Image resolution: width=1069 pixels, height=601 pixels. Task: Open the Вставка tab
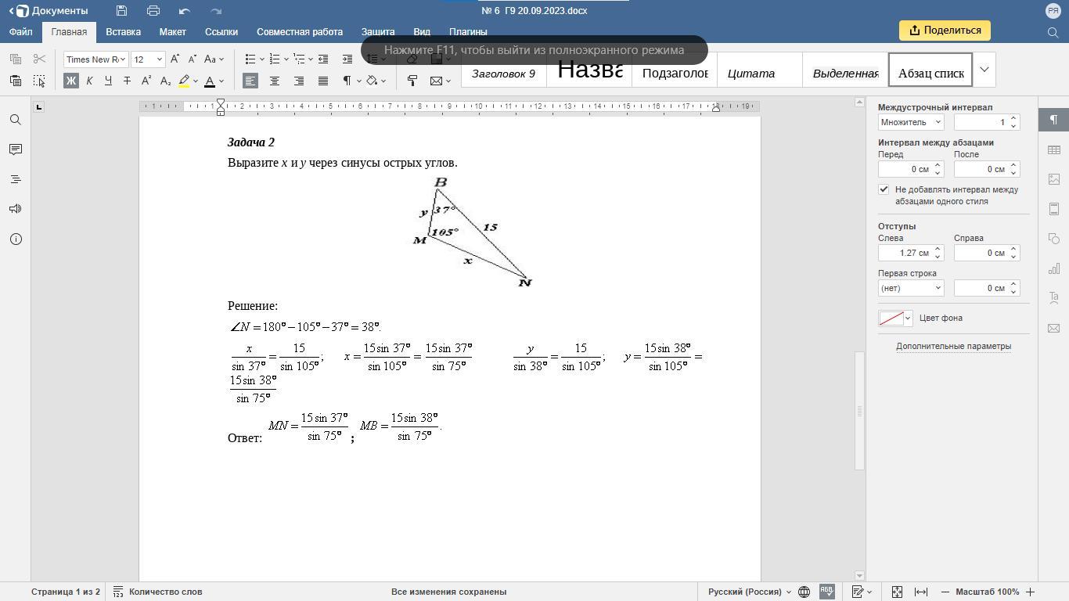[123, 32]
